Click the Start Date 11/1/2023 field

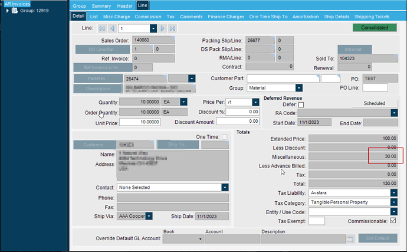pyautogui.click(x=314, y=122)
